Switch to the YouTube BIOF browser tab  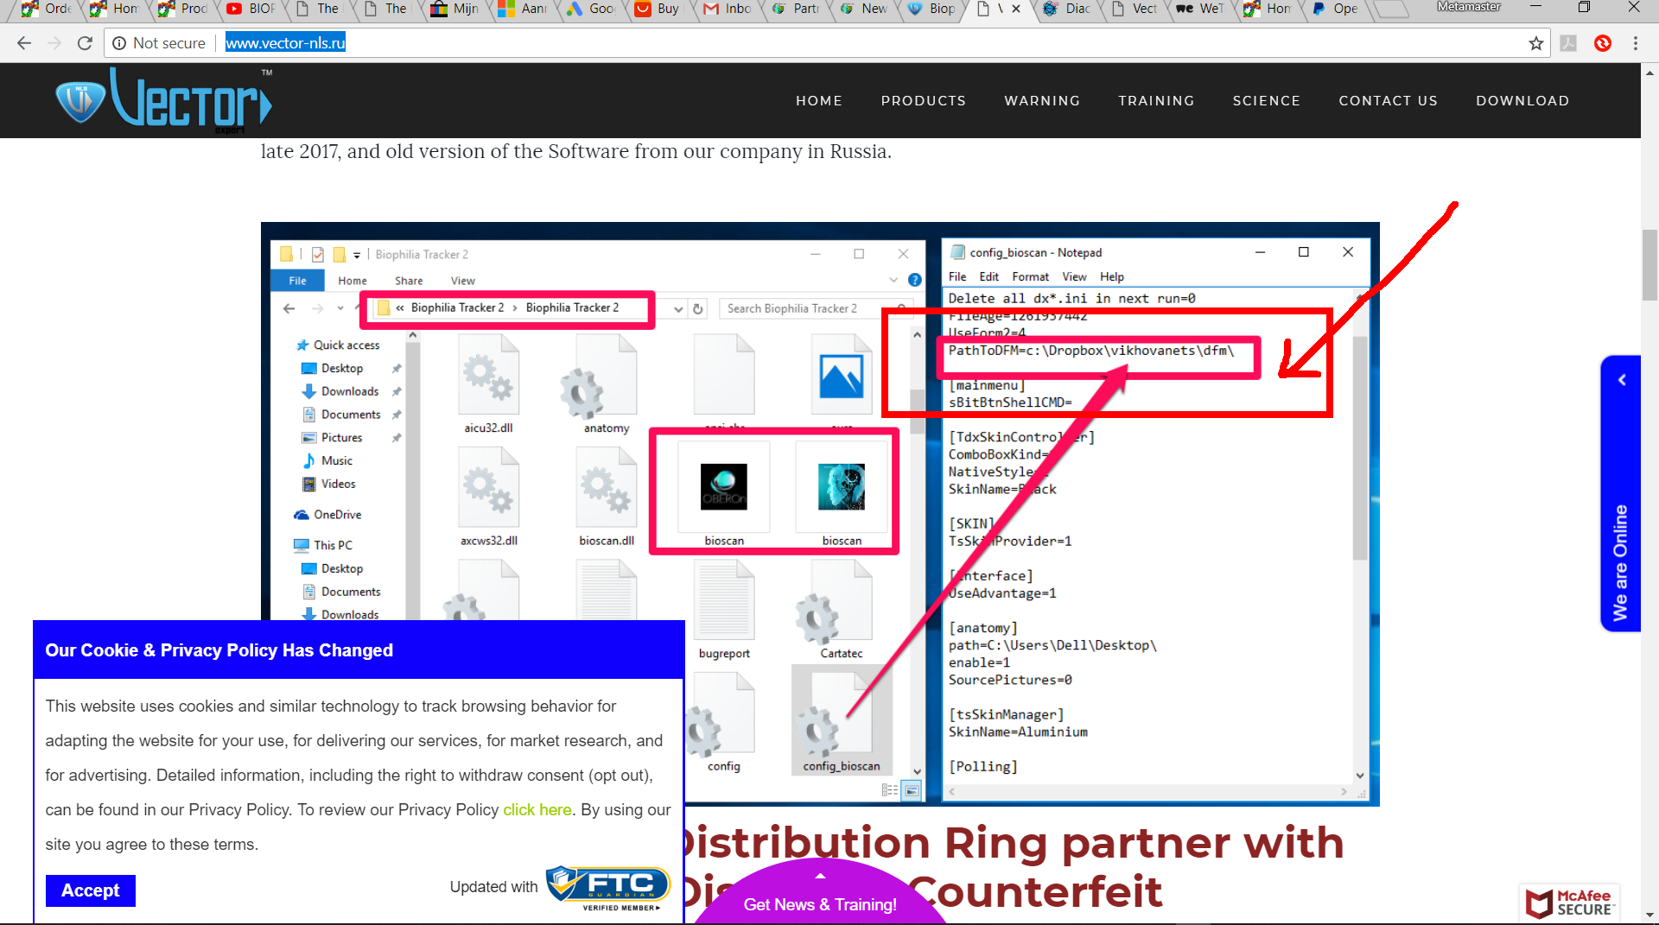(x=251, y=9)
